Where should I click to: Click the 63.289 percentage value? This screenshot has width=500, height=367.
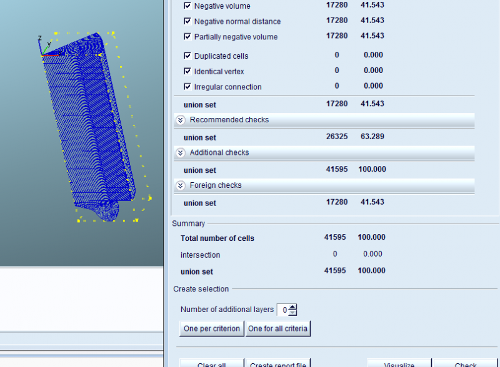(372, 136)
